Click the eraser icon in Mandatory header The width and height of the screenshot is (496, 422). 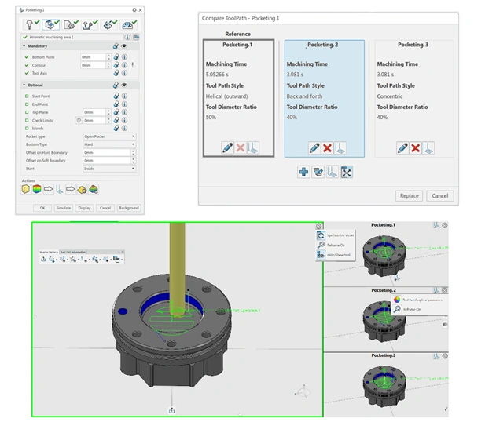pyautogui.click(x=116, y=46)
